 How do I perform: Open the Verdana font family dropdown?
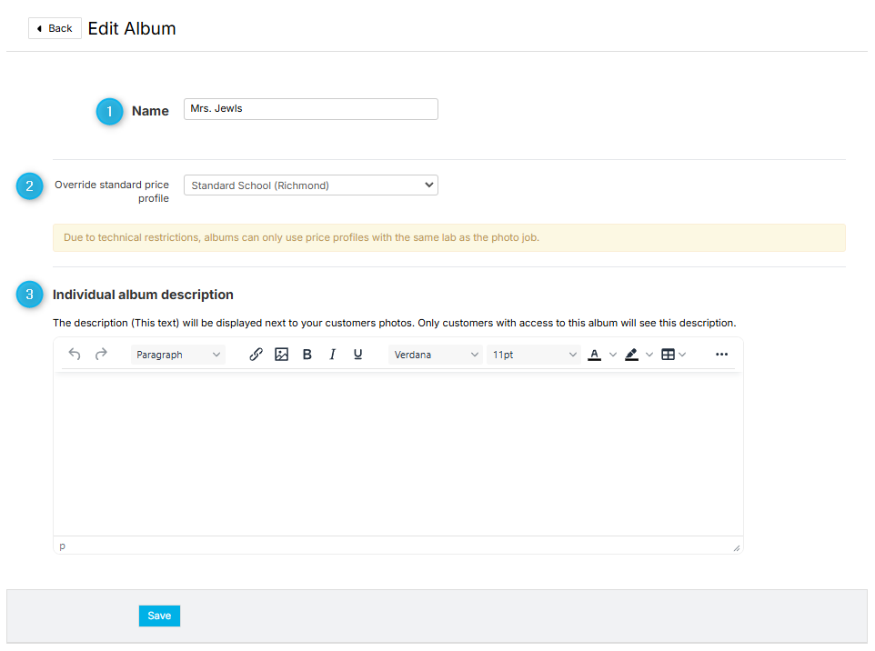pos(436,355)
